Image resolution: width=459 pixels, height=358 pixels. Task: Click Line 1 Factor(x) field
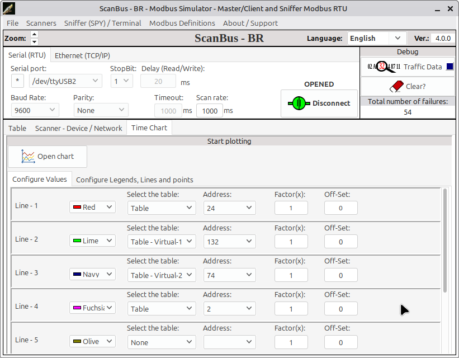291,208
